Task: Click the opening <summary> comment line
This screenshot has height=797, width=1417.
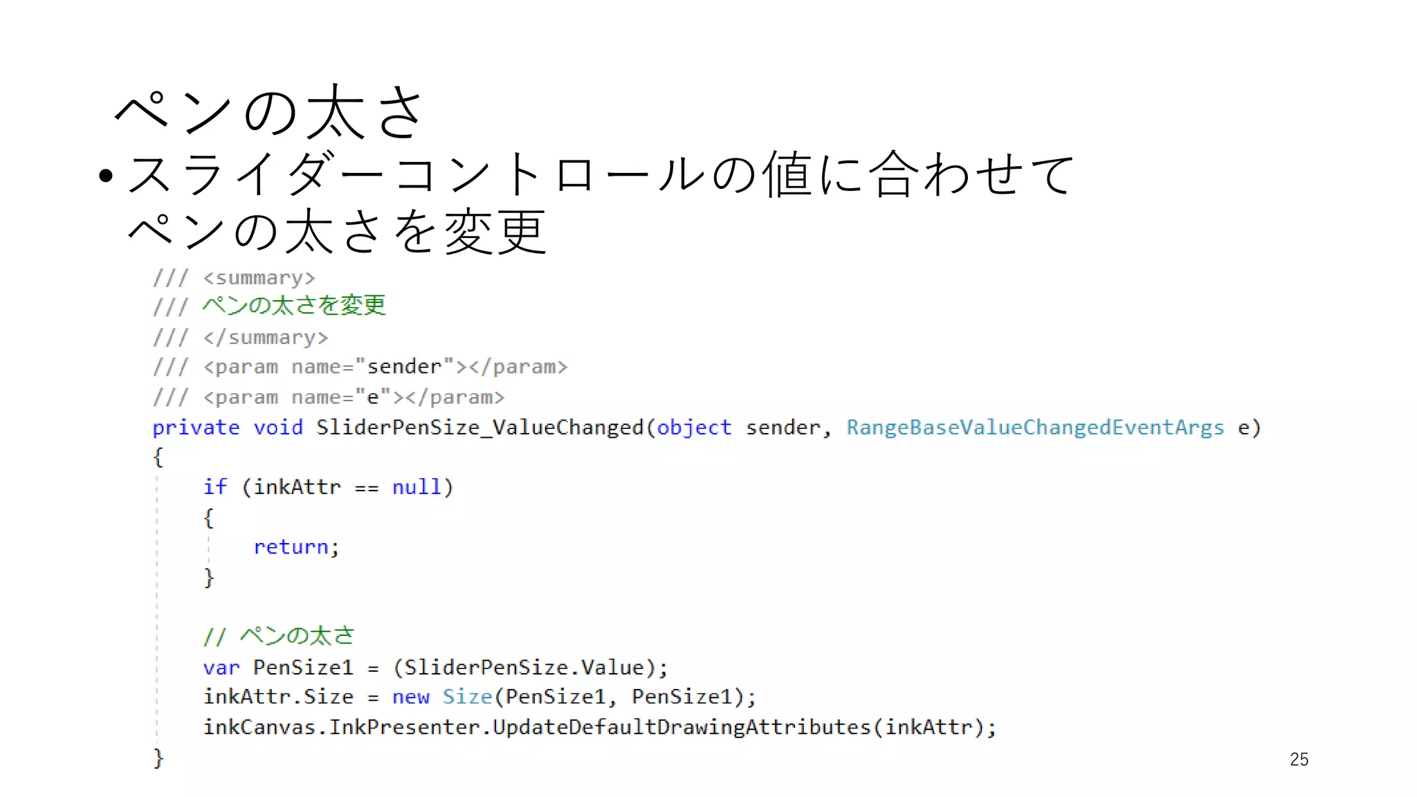Action: [234, 278]
